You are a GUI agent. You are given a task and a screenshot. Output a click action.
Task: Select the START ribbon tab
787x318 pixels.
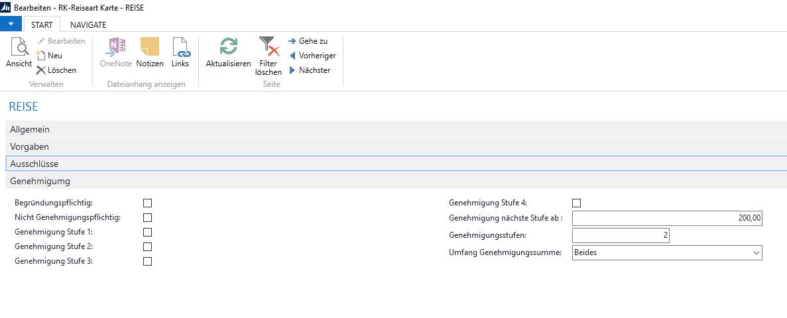pyautogui.click(x=42, y=25)
